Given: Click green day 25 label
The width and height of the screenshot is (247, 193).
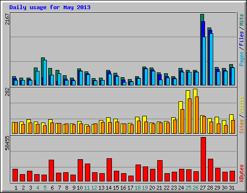Looking at the screenshot, I should point(188,188).
